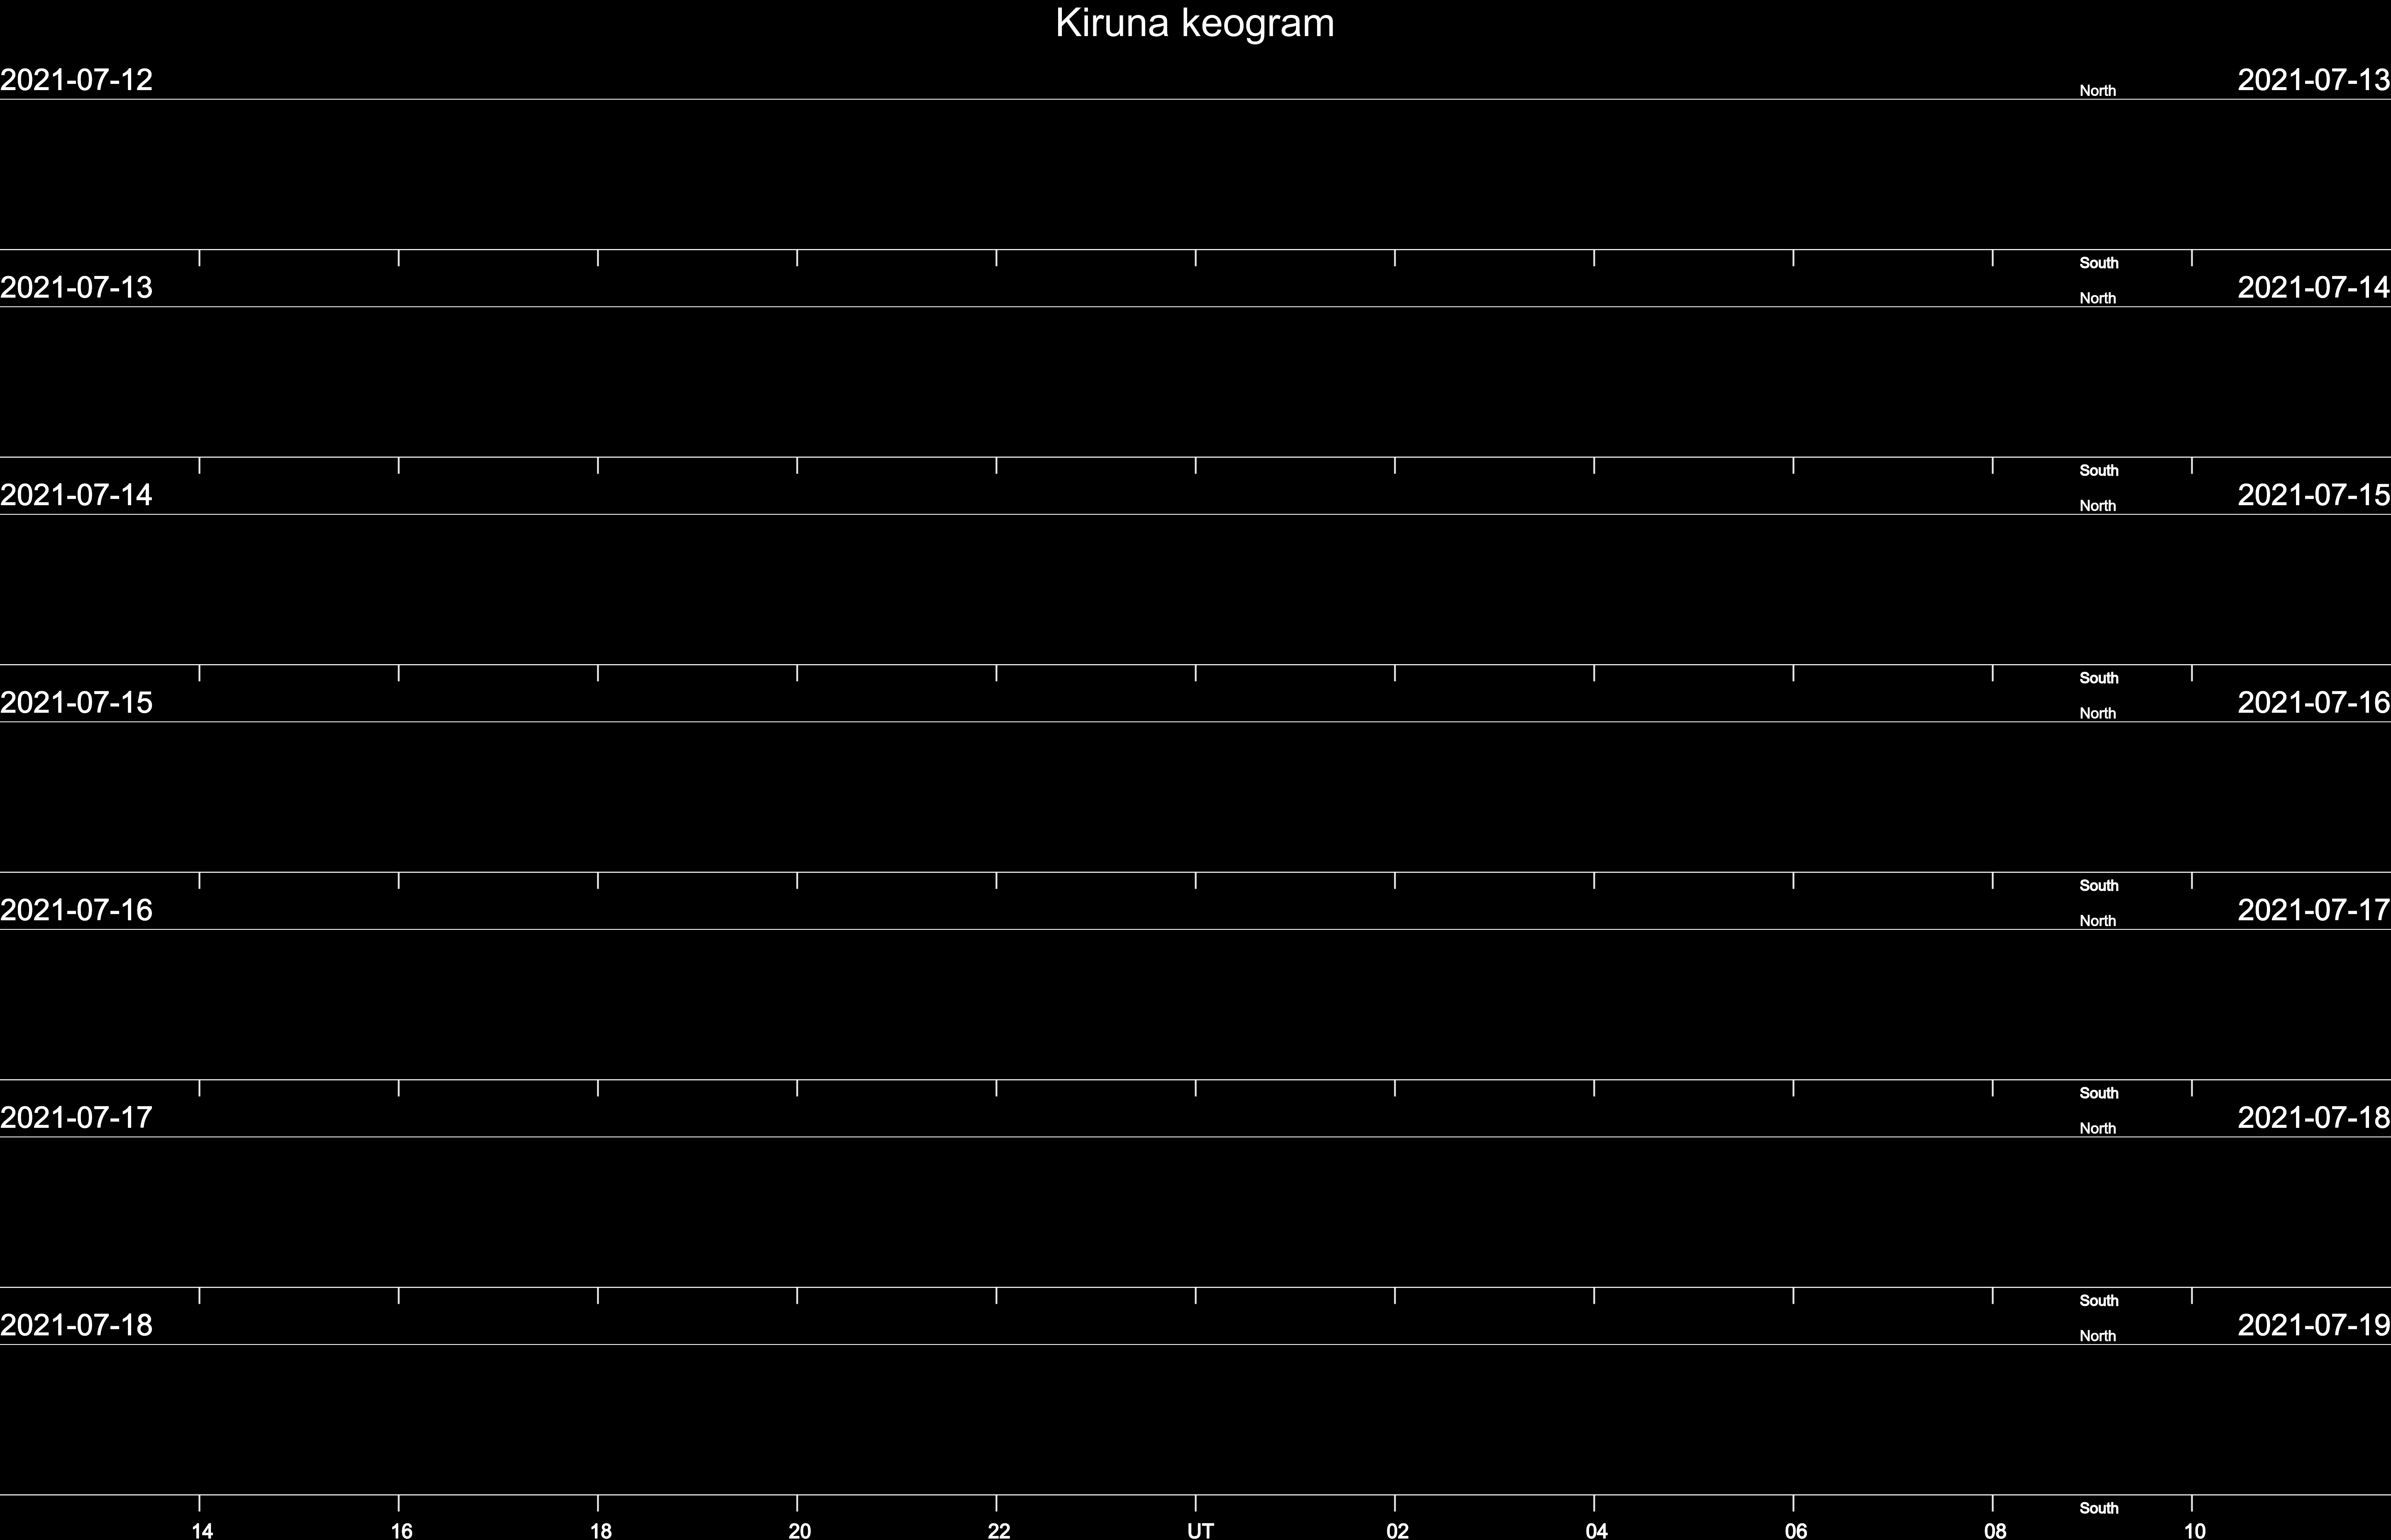Viewport: 2391px width, 1540px height.
Task: Click the North label of the 2021-07-18 panel
Action: pos(2097,1336)
